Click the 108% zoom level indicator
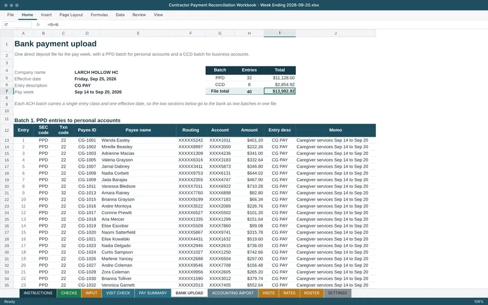 pyautogui.click(x=479, y=301)
